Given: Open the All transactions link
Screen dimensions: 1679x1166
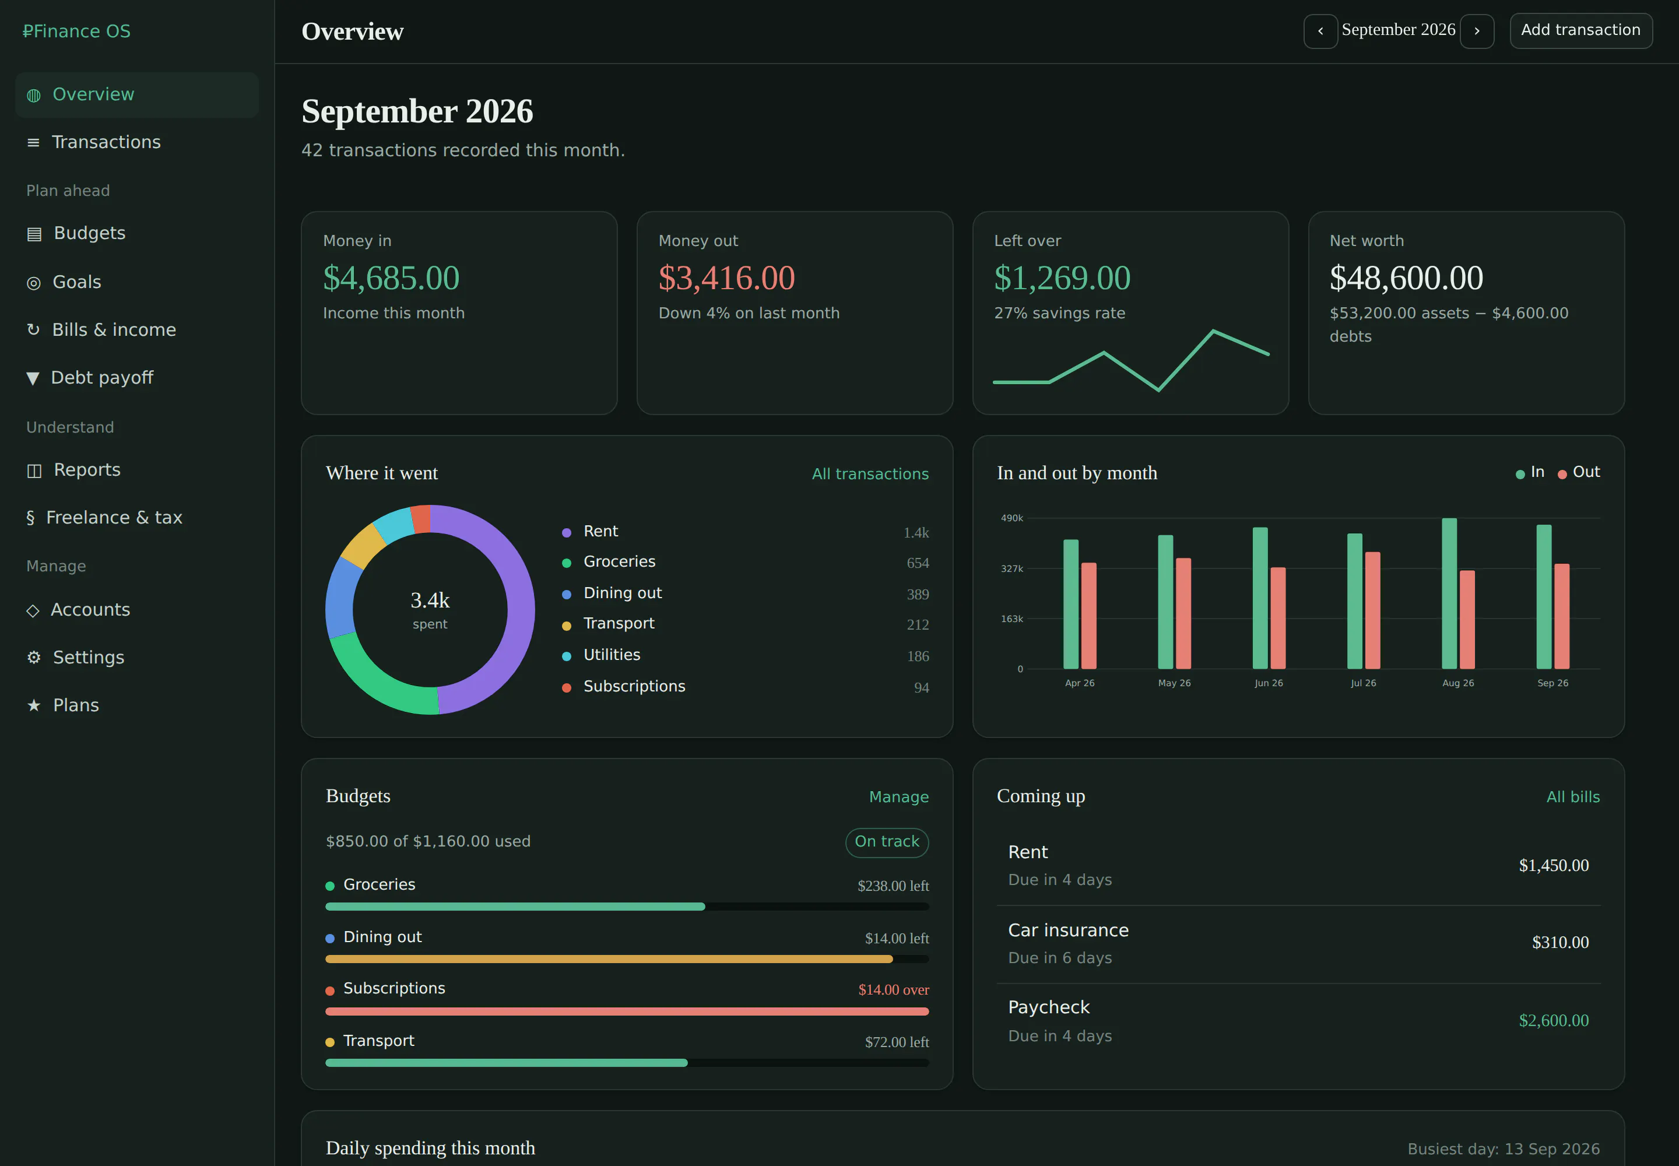Looking at the screenshot, I should pyautogui.click(x=869, y=474).
